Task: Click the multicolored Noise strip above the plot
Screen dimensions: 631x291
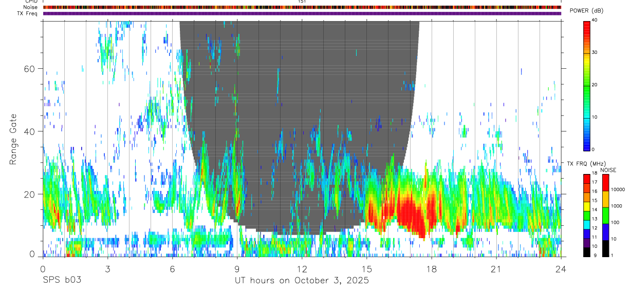Action: pos(302,7)
